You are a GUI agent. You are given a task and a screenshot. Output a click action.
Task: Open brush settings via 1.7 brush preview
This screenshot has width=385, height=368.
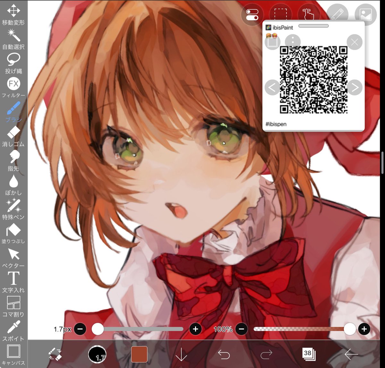(x=97, y=355)
